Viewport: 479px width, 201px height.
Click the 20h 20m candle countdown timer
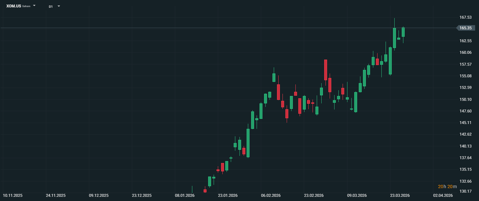pos(447,187)
